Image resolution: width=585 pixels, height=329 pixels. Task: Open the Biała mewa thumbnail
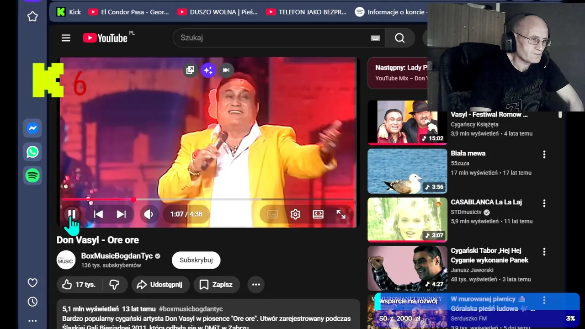coord(407,171)
